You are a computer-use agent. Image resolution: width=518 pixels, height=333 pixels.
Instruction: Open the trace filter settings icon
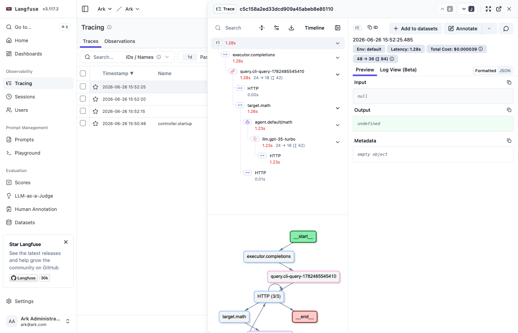pos(276,28)
